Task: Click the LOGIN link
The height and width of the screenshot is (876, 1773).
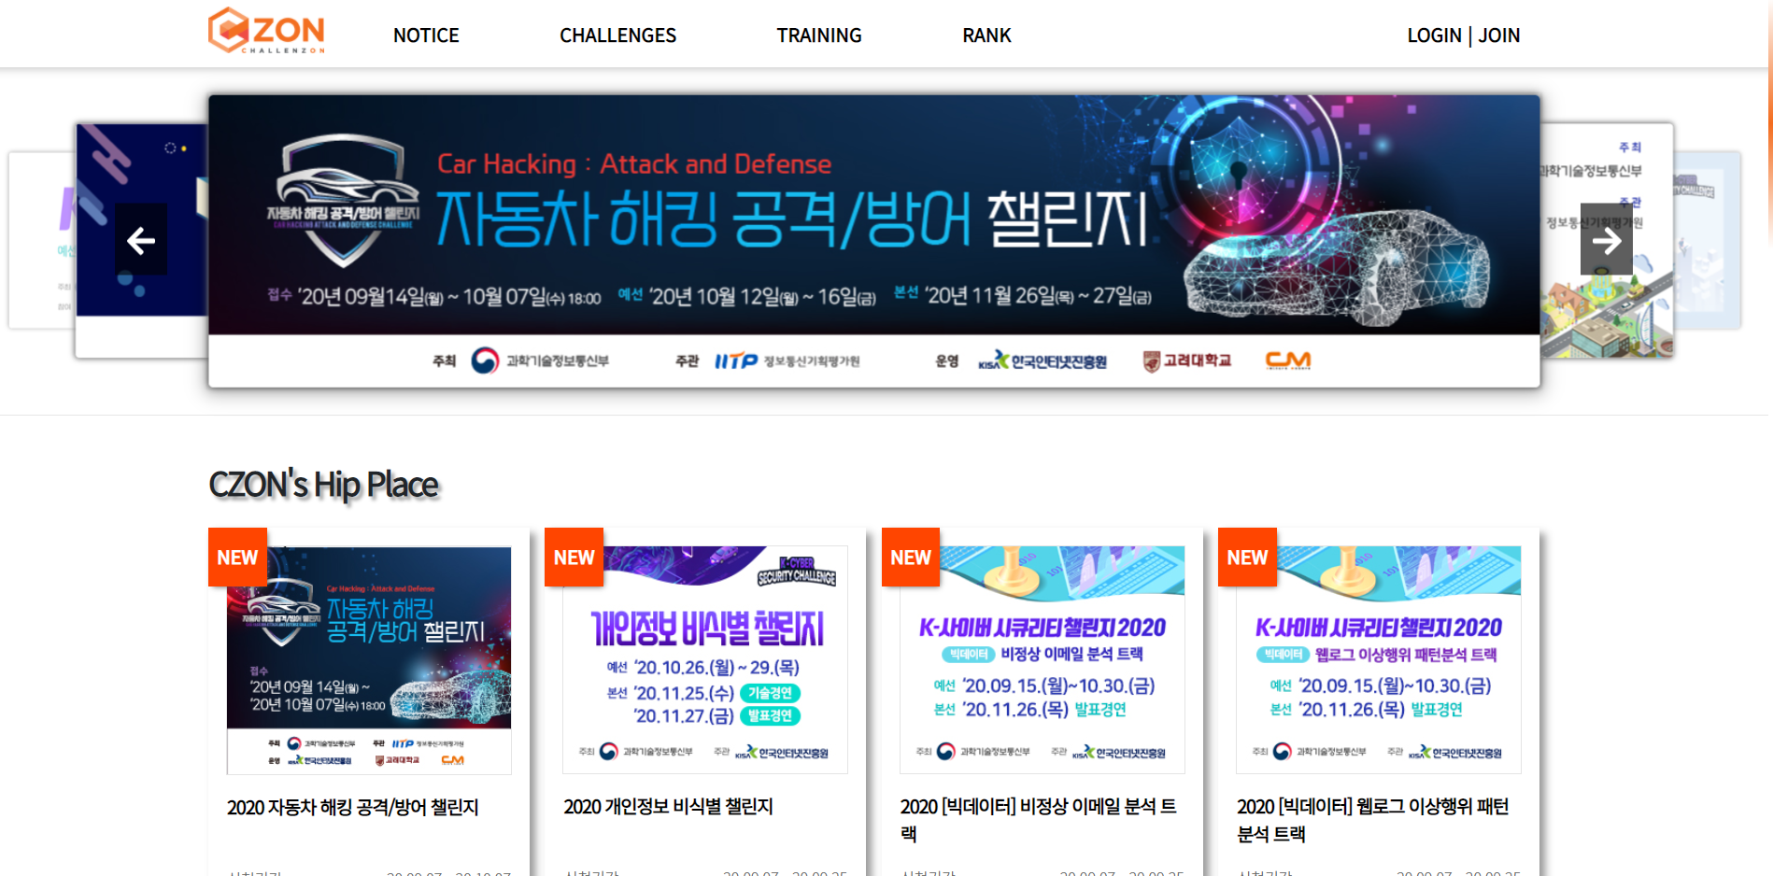Action: (1434, 35)
